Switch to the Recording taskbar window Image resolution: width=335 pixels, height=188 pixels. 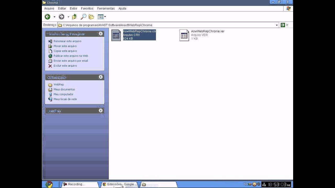80,184
